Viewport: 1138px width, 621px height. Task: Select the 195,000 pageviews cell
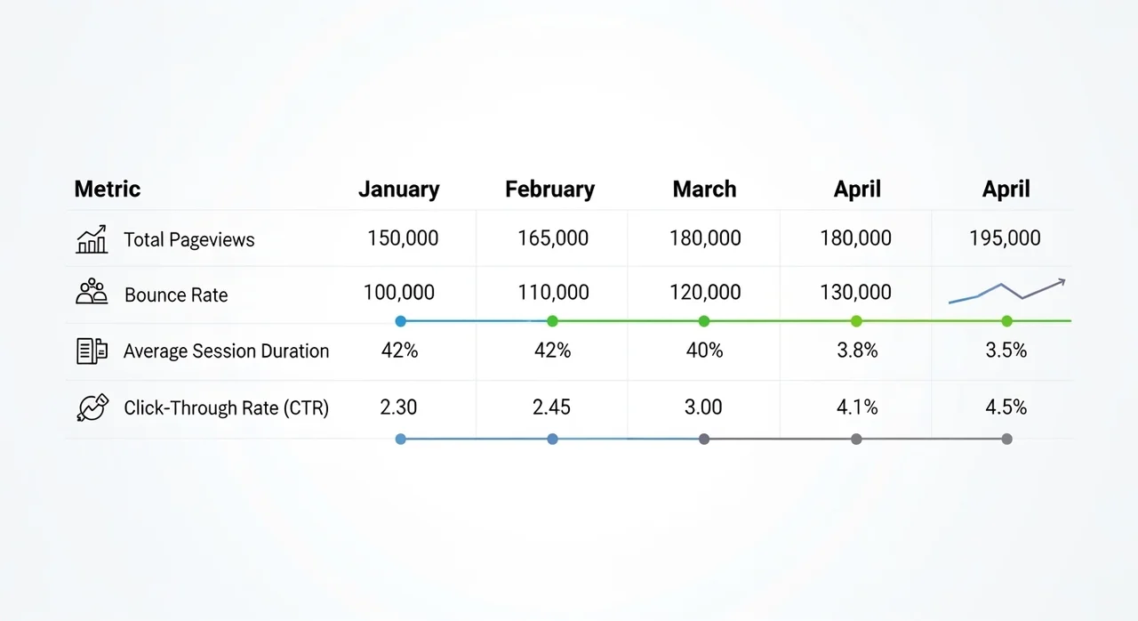pyautogui.click(x=1006, y=238)
